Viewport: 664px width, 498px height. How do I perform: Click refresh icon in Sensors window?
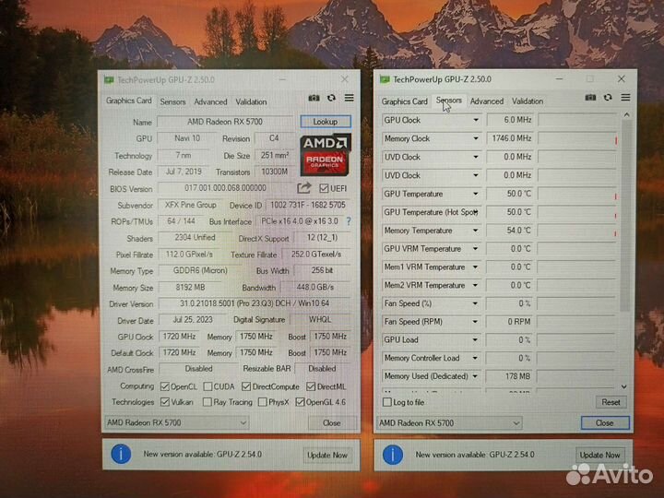(608, 98)
